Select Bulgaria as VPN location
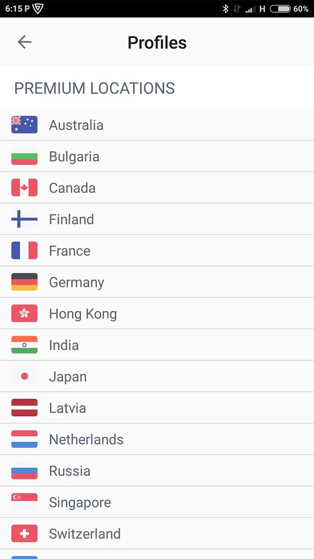The height and width of the screenshot is (559, 314). [x=74, y=156]
